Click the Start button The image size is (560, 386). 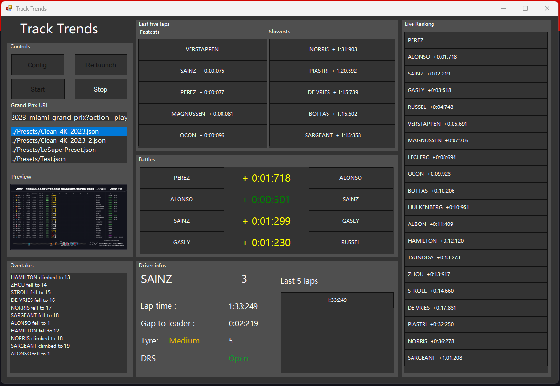38,89
